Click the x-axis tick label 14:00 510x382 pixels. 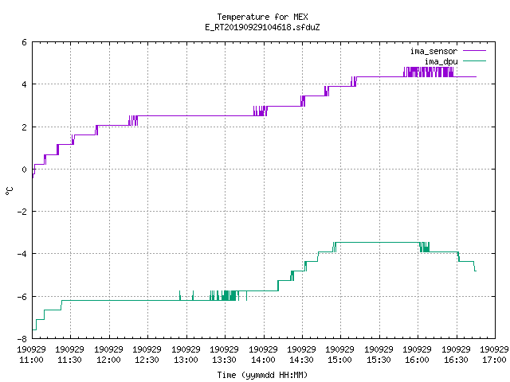click(264, 360)
